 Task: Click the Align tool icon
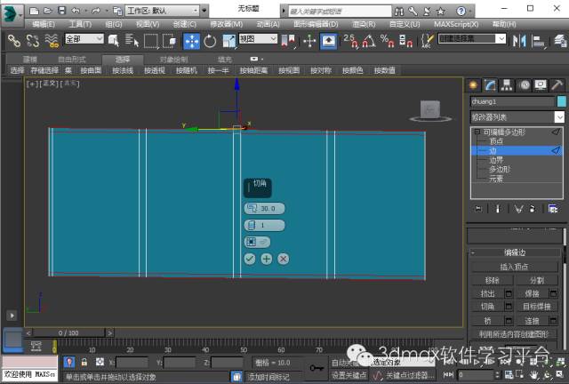tap(539, 41)
